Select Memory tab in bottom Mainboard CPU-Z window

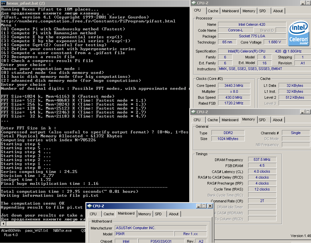coord(145,214)
